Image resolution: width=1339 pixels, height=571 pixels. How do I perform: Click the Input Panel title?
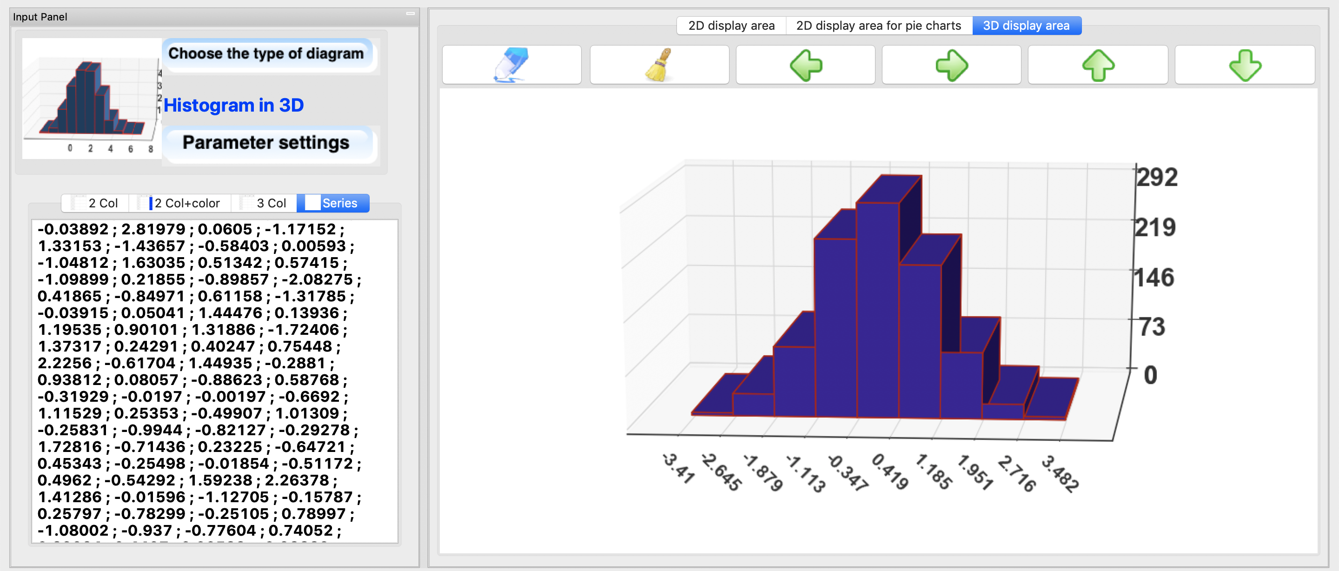click(x=40, y=17)
